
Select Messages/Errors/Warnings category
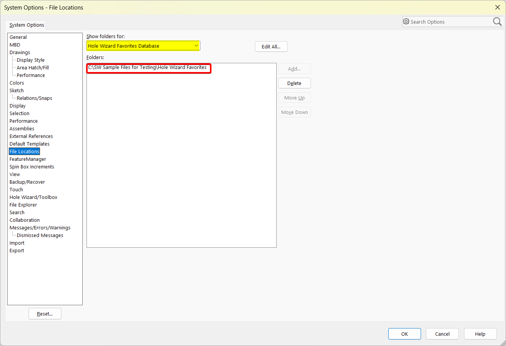pos(40,228)
